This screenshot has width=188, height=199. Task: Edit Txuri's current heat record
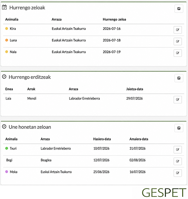pos(178,149)
